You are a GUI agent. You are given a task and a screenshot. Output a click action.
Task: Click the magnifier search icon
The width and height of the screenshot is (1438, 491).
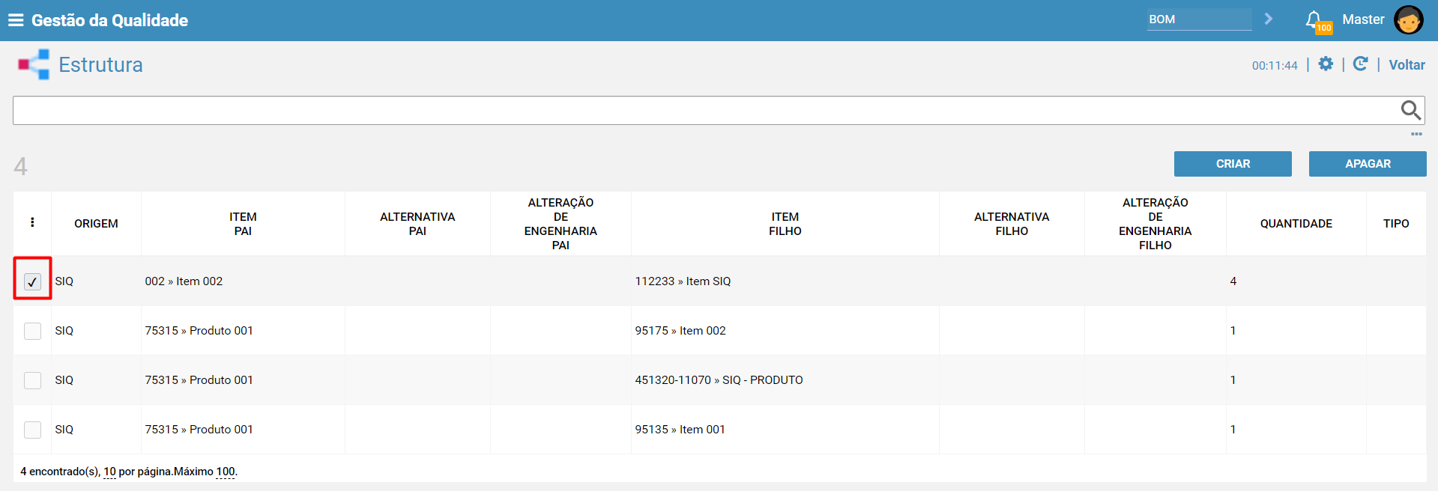1410,110
